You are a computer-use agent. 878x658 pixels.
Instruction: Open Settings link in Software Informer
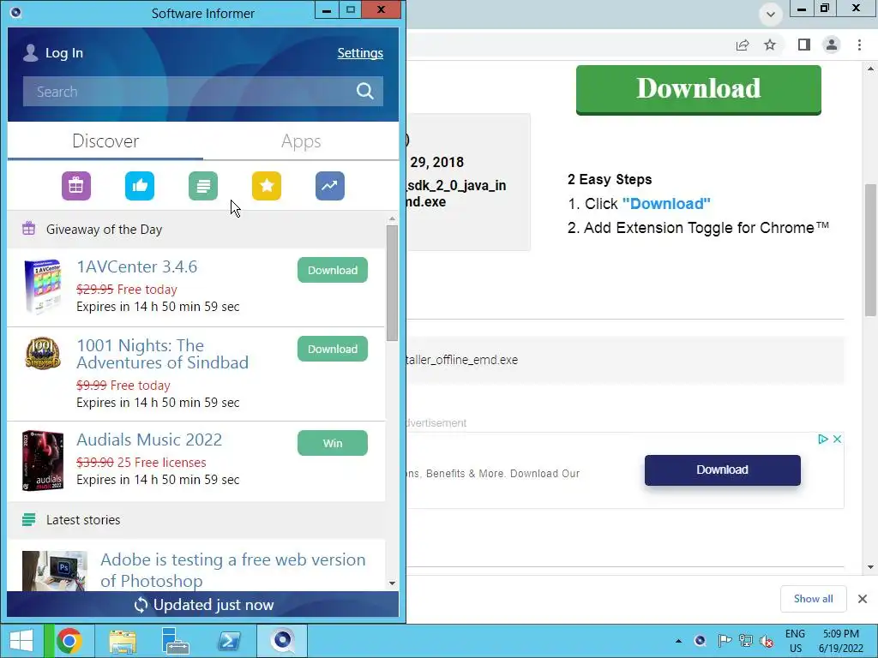tap(360, 53)
